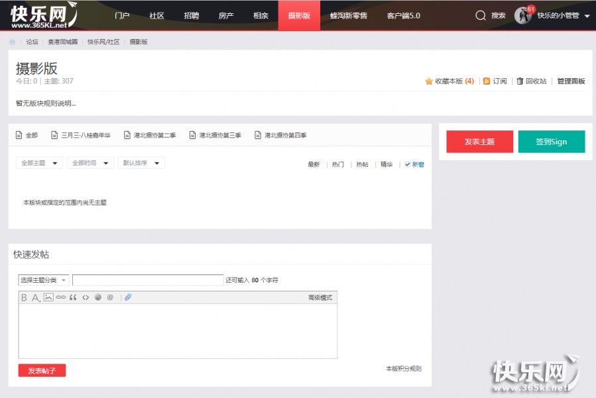Viewport: 596px width, 398px height.
Task: Open the 默认排序 sort dropdown
Action: point(141,163)
